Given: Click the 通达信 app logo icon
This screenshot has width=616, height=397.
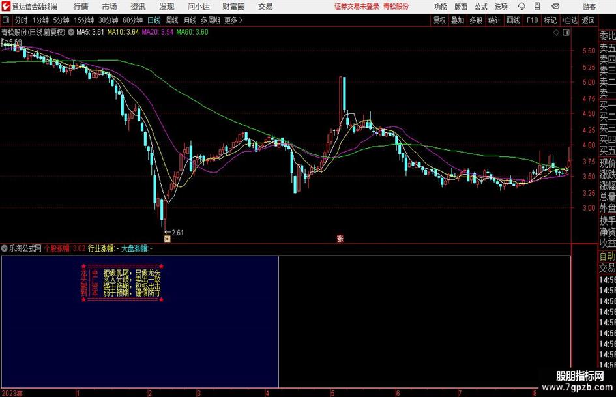Looking at the screenshot, I should click(6, 7).
